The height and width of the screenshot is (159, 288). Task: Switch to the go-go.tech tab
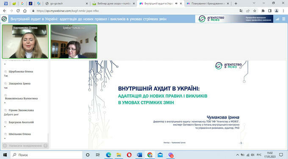click(x=66, y=3)
